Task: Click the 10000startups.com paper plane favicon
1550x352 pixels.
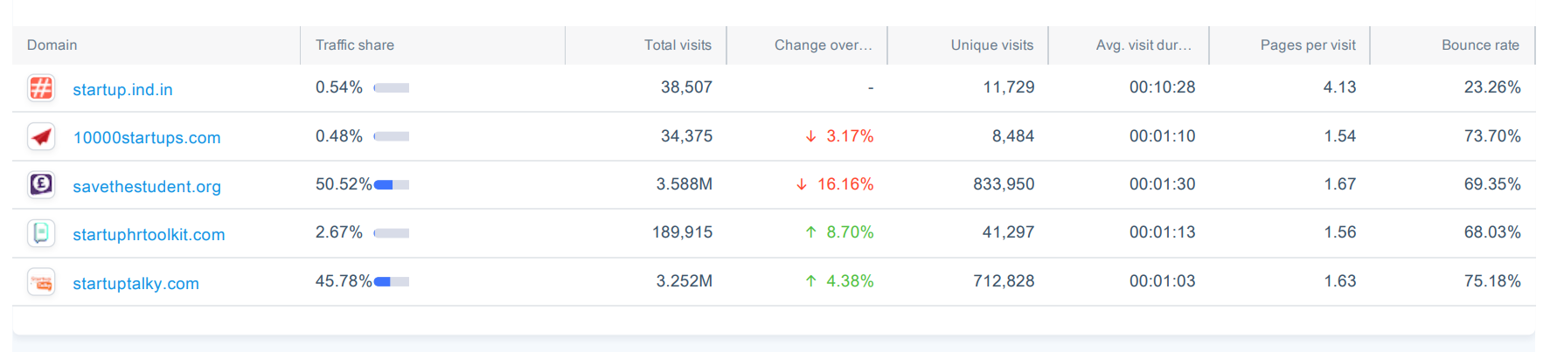Action: point(41,136)
